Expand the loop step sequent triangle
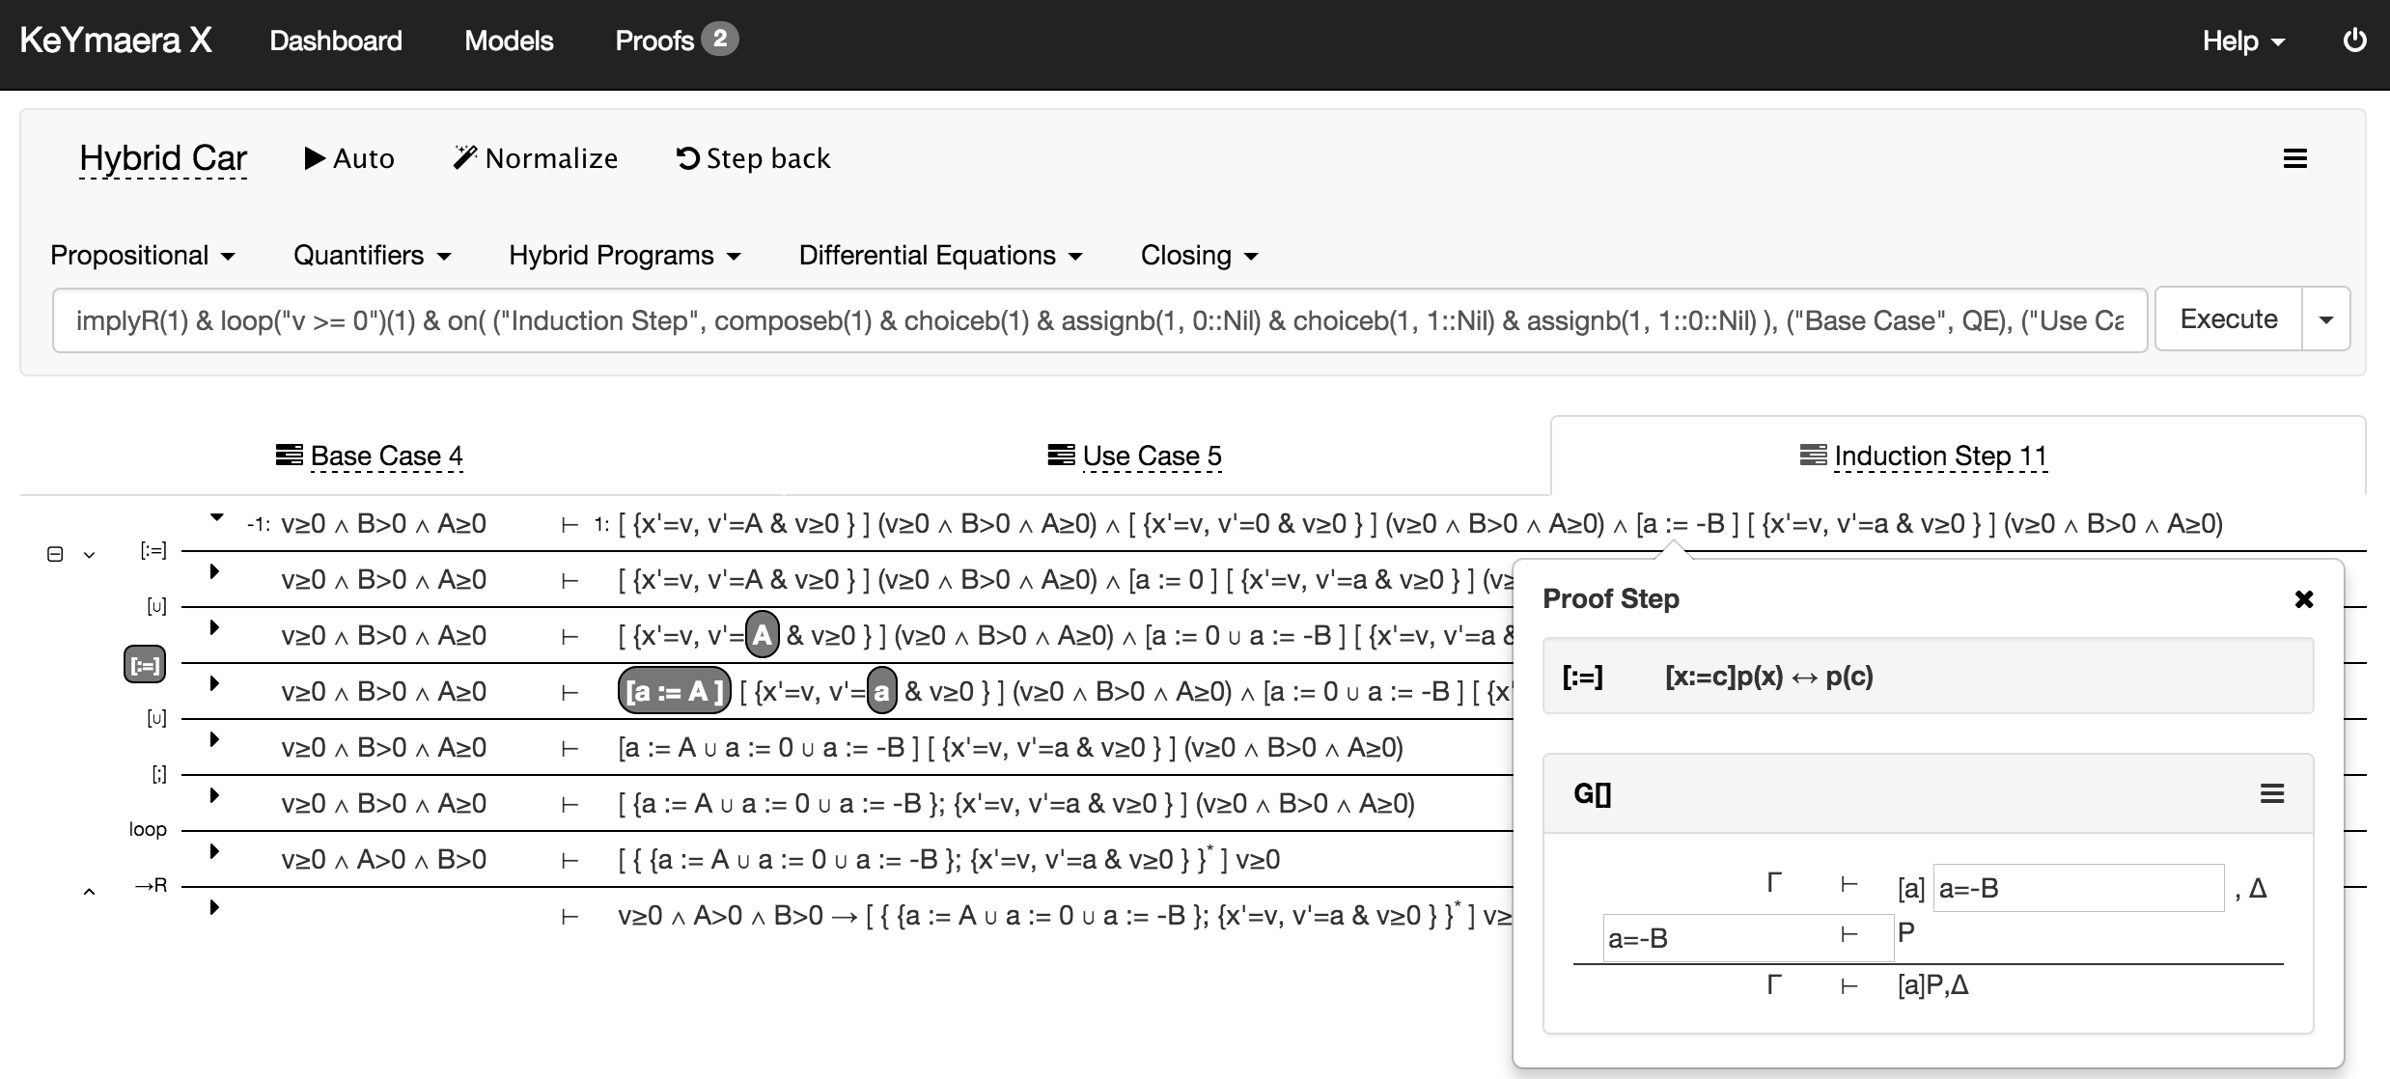Viewport: 2390px width, 1079px height. point(214,851)
